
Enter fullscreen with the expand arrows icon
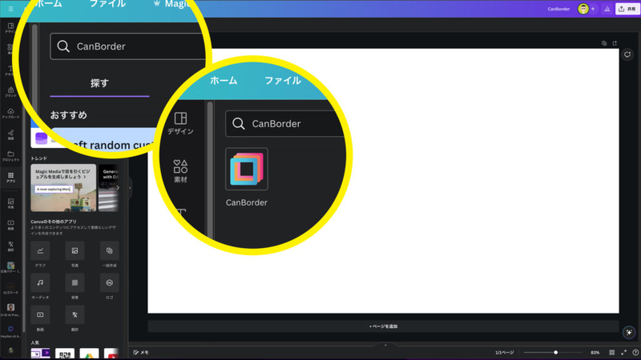pos(624,352)
